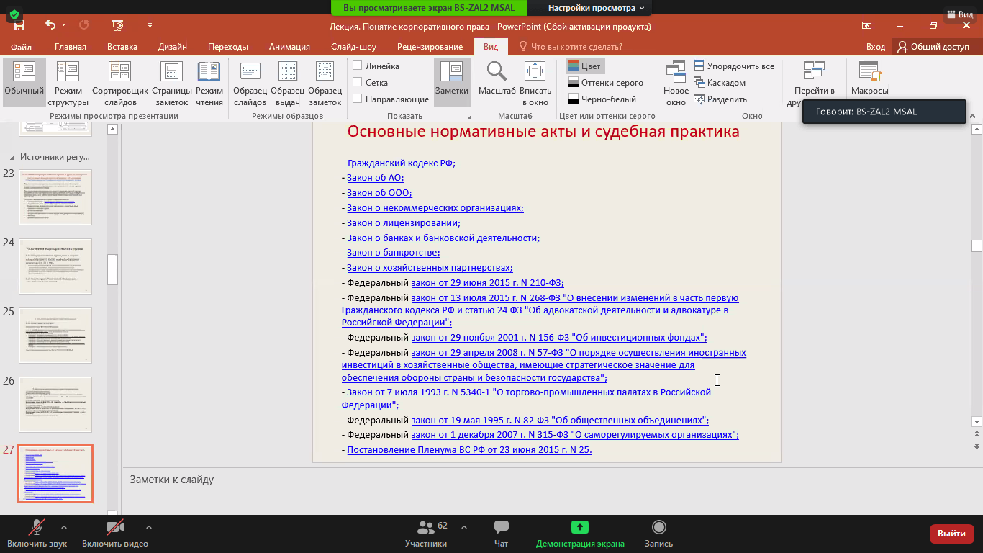Click Switch Windows (Перейти в другое окно)
983x553 pixels.
[814, 82]
